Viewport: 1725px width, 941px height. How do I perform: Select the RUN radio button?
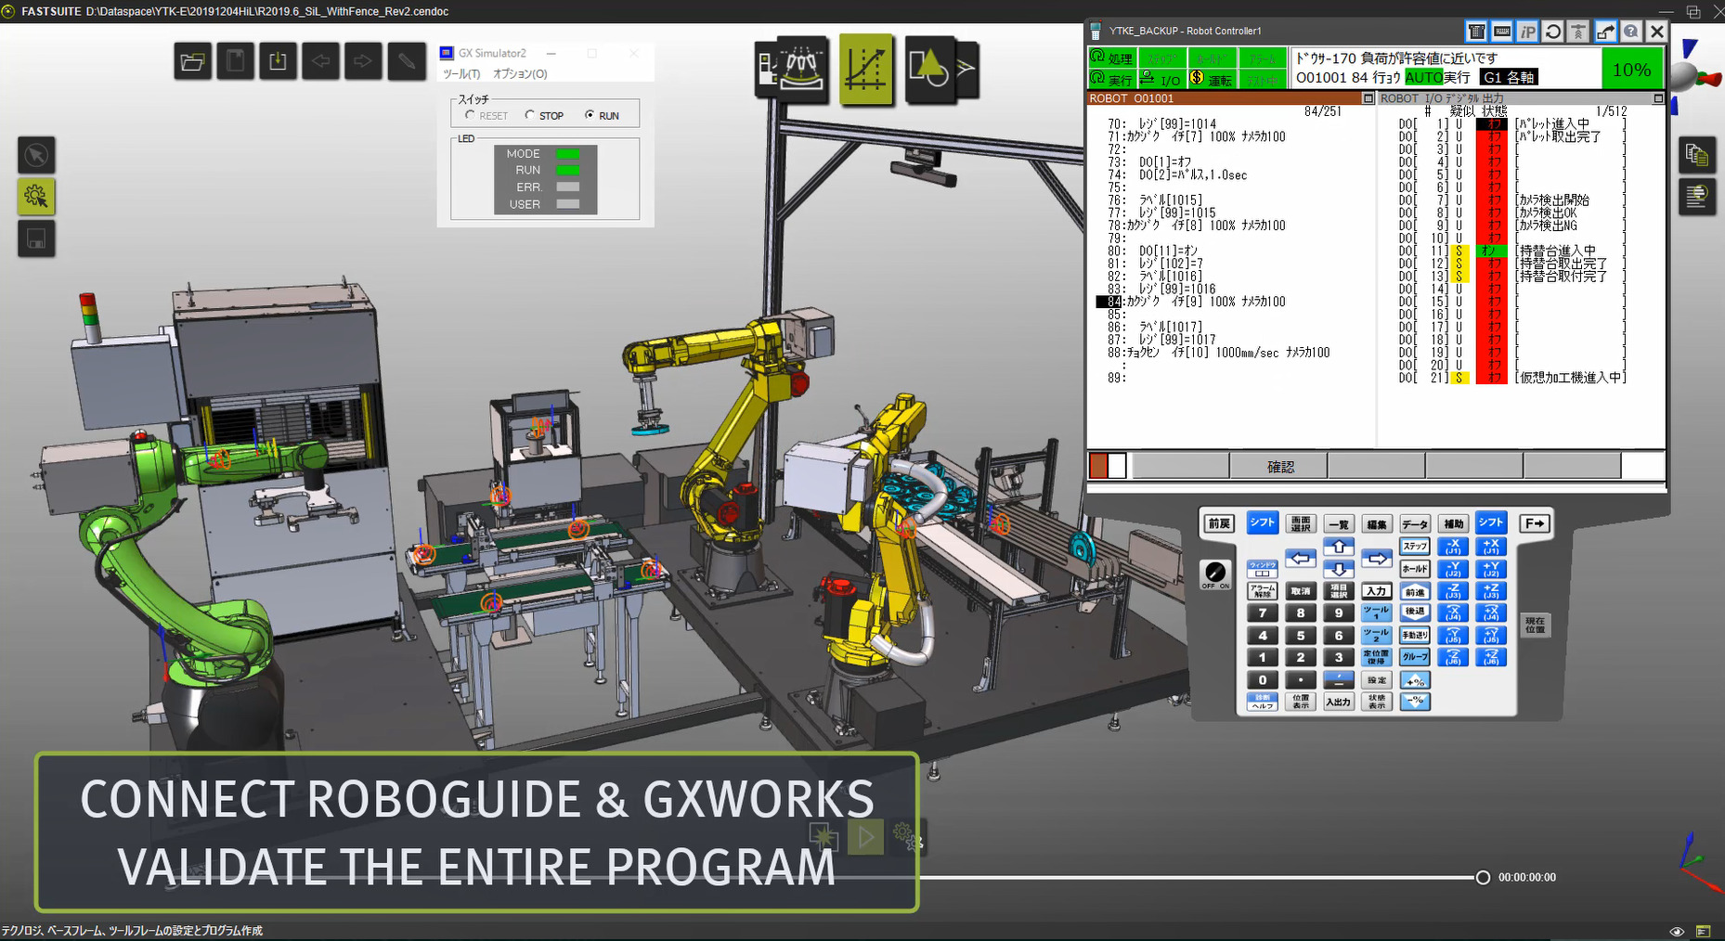pos(590,115)
